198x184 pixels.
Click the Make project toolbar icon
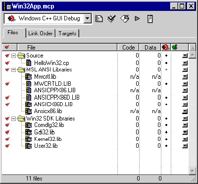[125, 18]
